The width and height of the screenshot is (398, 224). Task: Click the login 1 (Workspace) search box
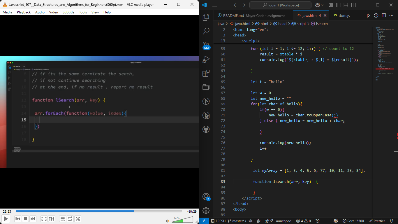[x=280, y=5]
